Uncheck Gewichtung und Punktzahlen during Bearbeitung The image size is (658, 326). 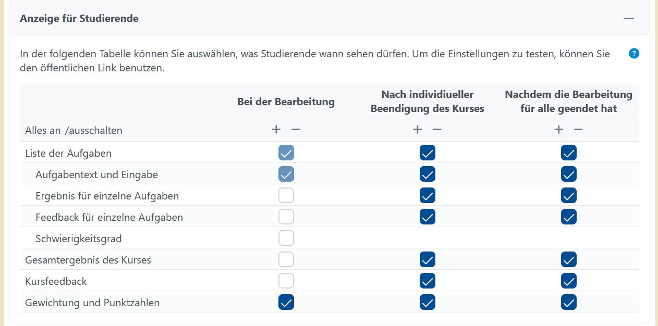[x=286, y=303]
